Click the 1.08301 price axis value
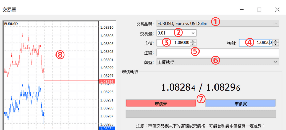 pyautogui.click(x=107, y=60)
